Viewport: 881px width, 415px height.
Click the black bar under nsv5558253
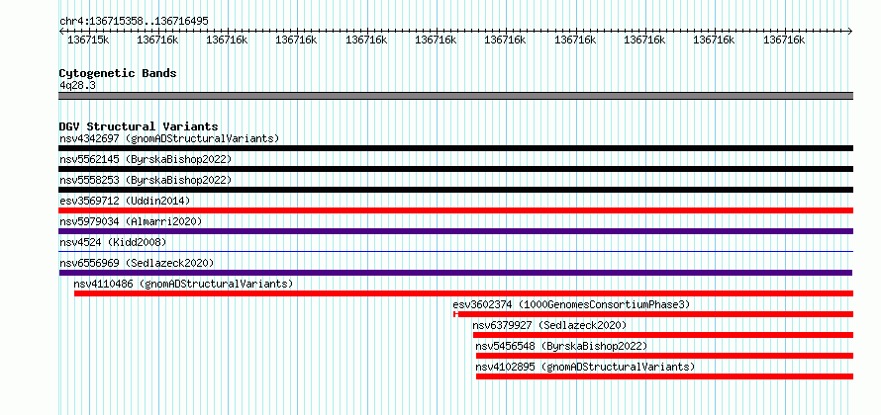pos(455,190)
